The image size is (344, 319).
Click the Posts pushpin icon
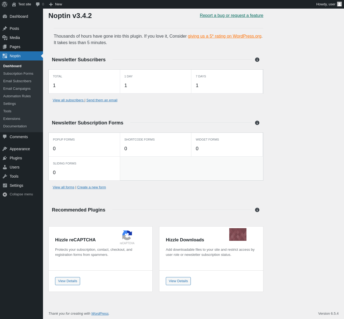click(5, 28)
